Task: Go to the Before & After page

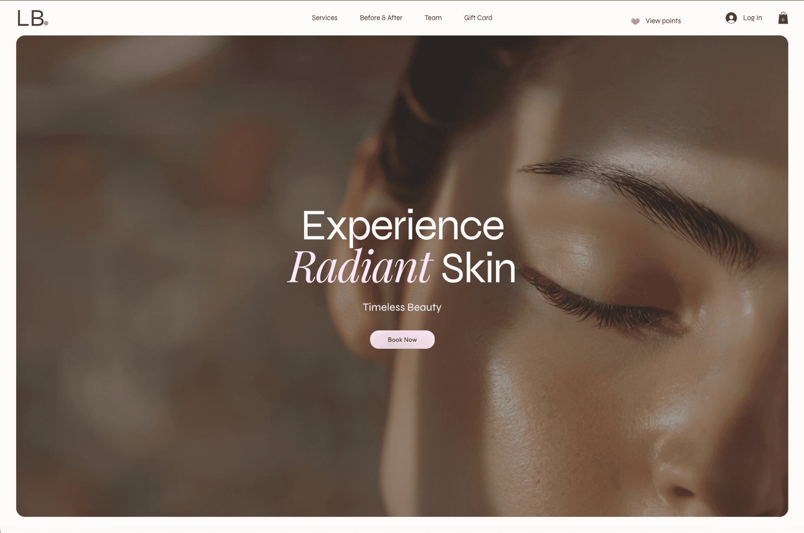Action: 381,18
